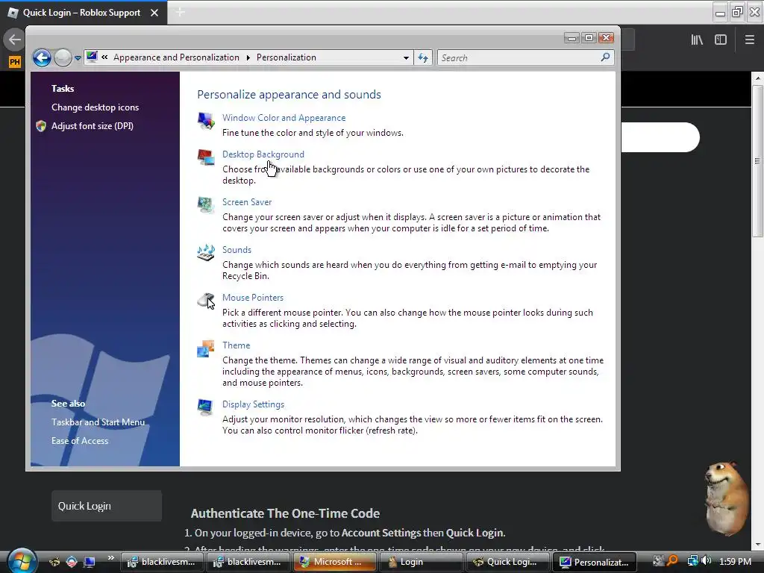Click the Personalization breadcrumb segment
The image size is (764, 573).
[x=286, y=57]
